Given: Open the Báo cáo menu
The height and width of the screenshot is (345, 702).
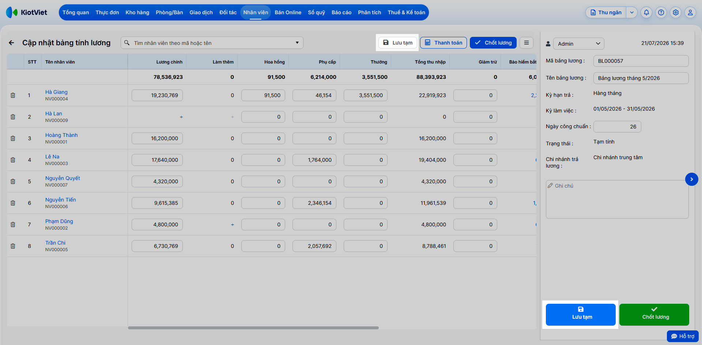Looking at the screenshot, I should click(x=341, y=12).
